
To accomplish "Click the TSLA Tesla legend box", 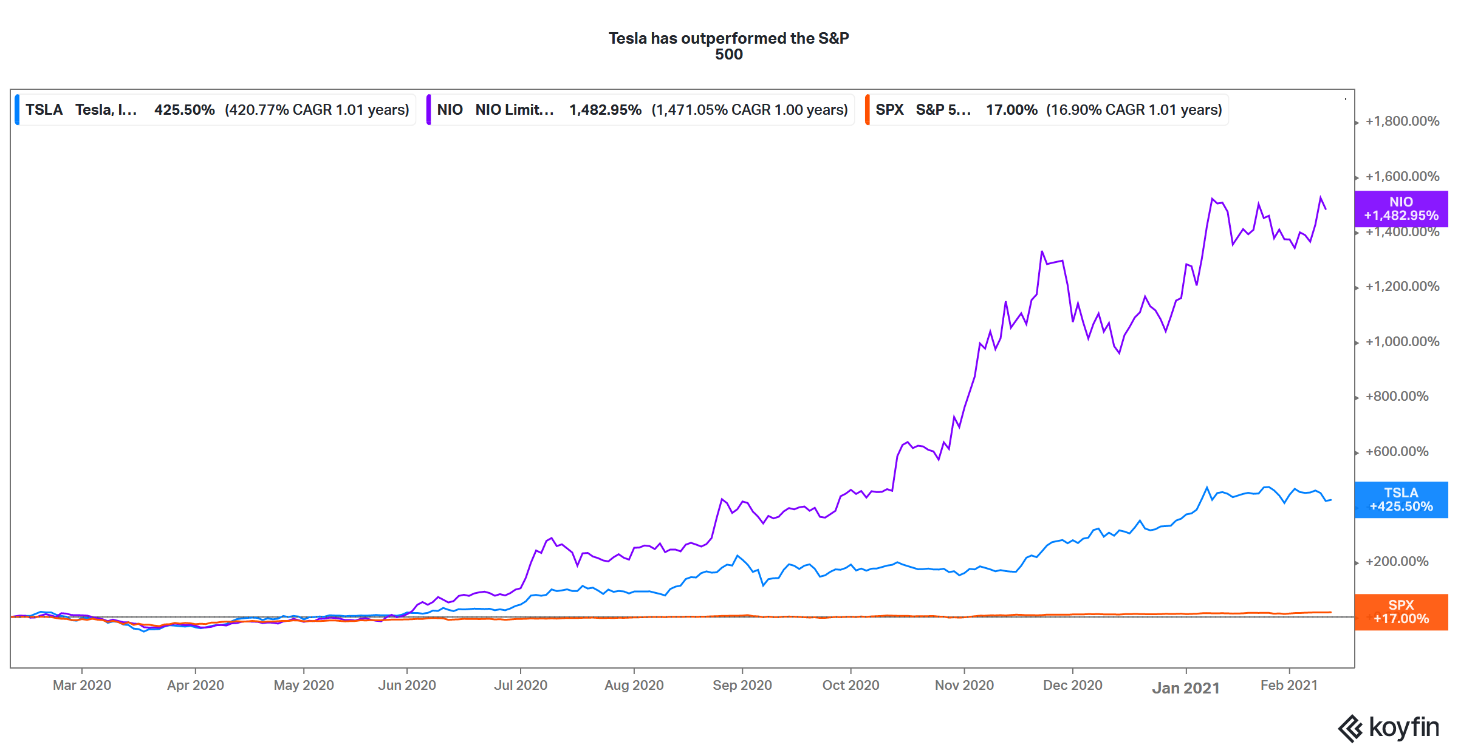I will [x=215, y=110].
